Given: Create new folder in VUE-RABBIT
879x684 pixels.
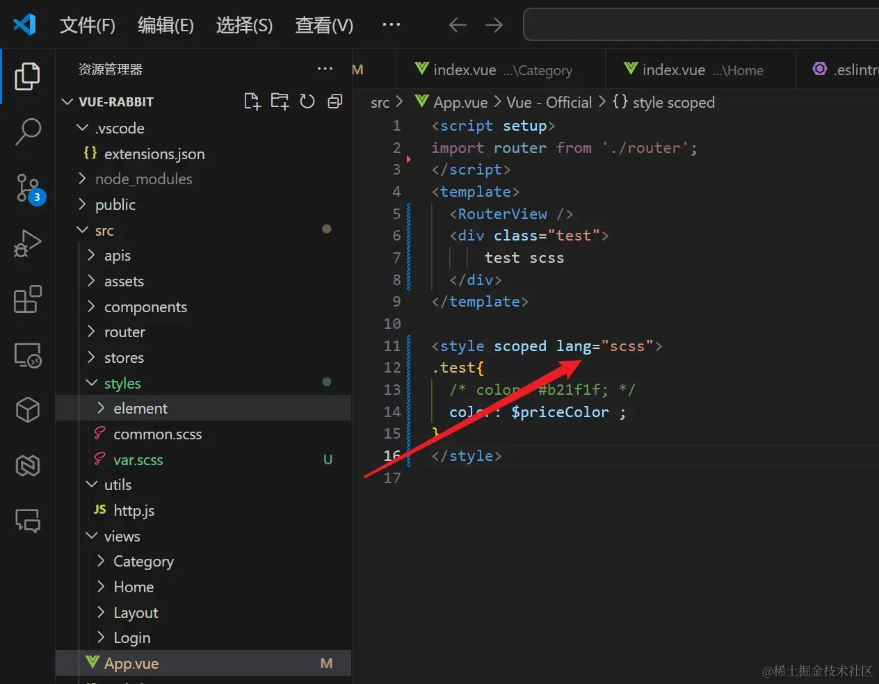Looking at the screenshot, I should tap(280, 101).
